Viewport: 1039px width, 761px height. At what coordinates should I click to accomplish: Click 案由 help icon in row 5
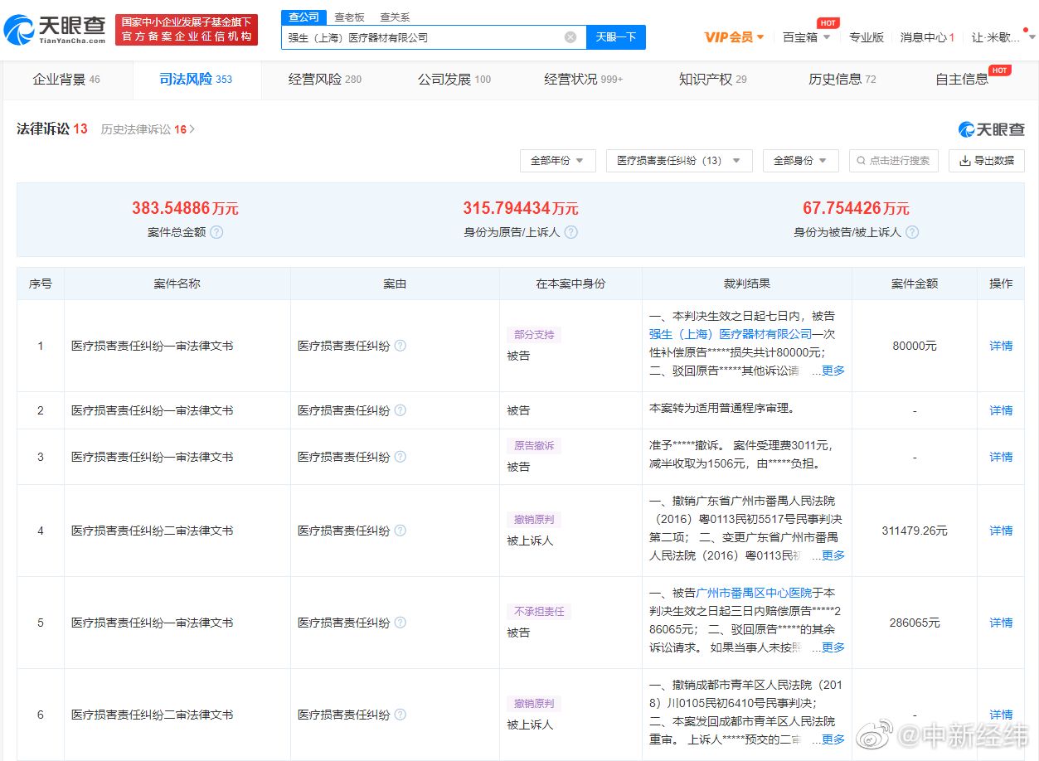click(x=401, y=623)
